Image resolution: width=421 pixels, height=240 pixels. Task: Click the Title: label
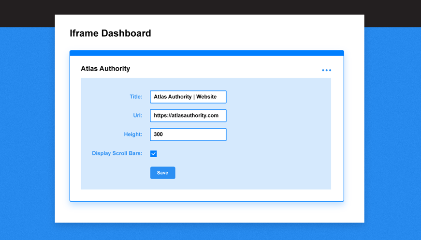tap(136, 97)
